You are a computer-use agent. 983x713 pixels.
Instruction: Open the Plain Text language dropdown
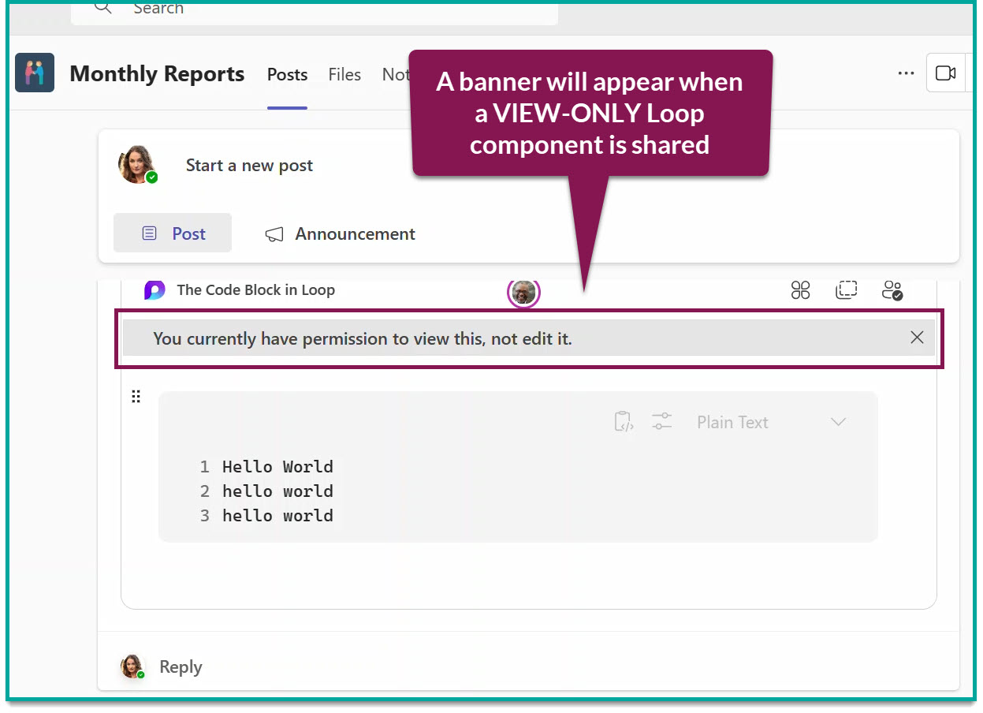(732, 422)
